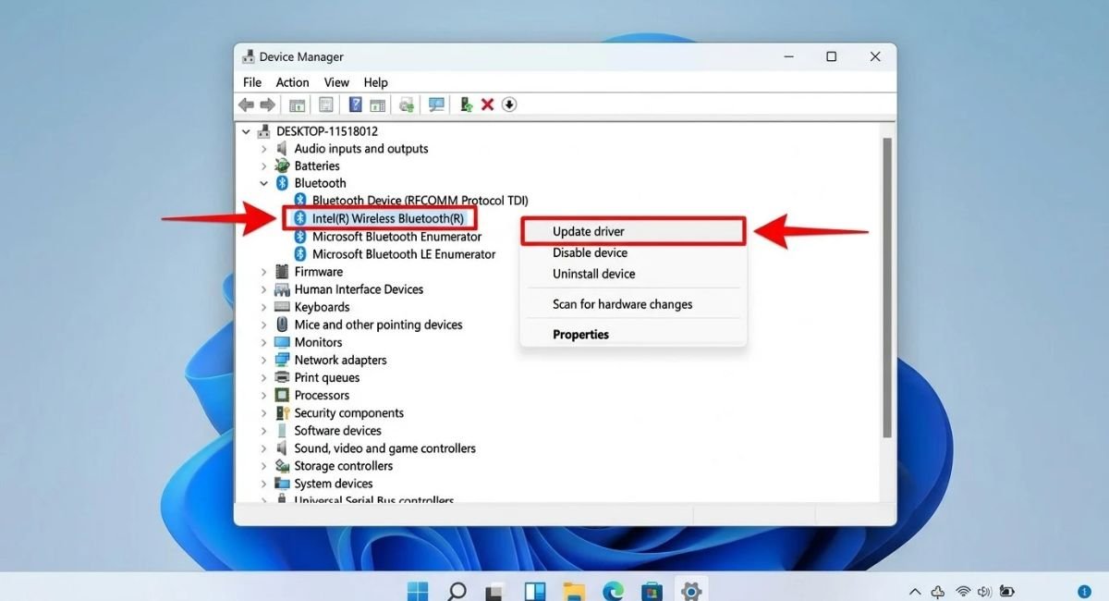This screenshot has width=1109, height=601.
Task: Expand the Batteries chevron
Action: coord(263,166)
